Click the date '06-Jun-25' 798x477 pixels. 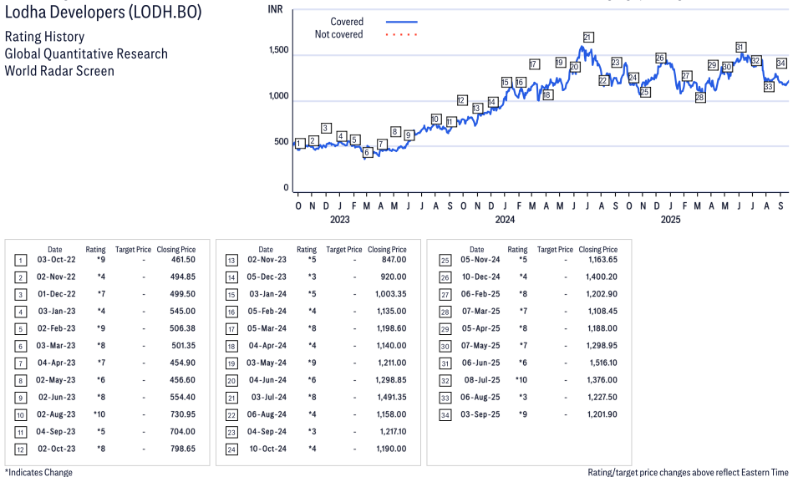pyautogui.click(x=481, y=363)
